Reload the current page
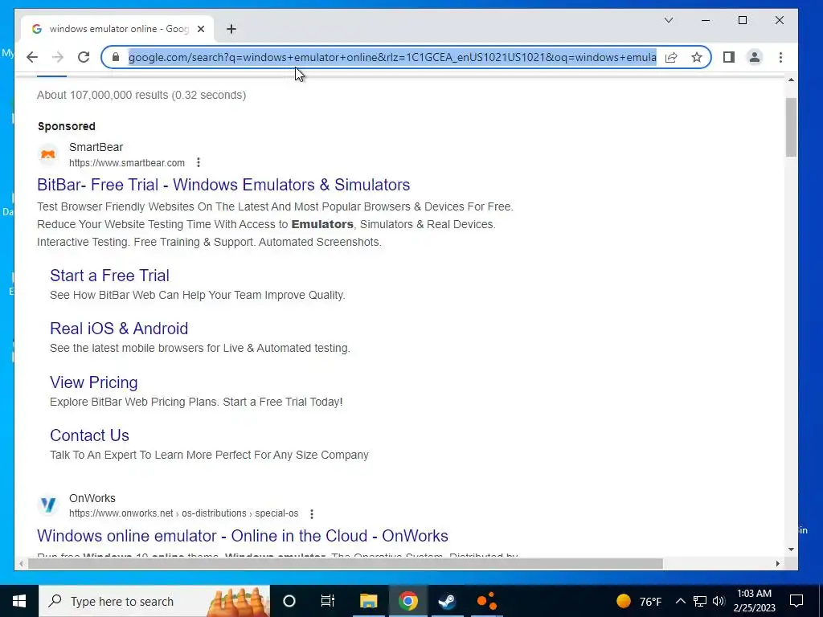 point(84,57)
